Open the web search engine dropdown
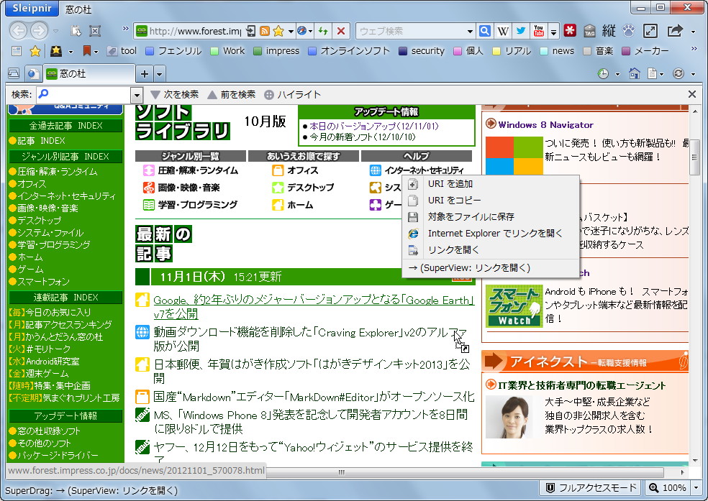The width and height of the screenshot is (708, 501). (468, 31)
